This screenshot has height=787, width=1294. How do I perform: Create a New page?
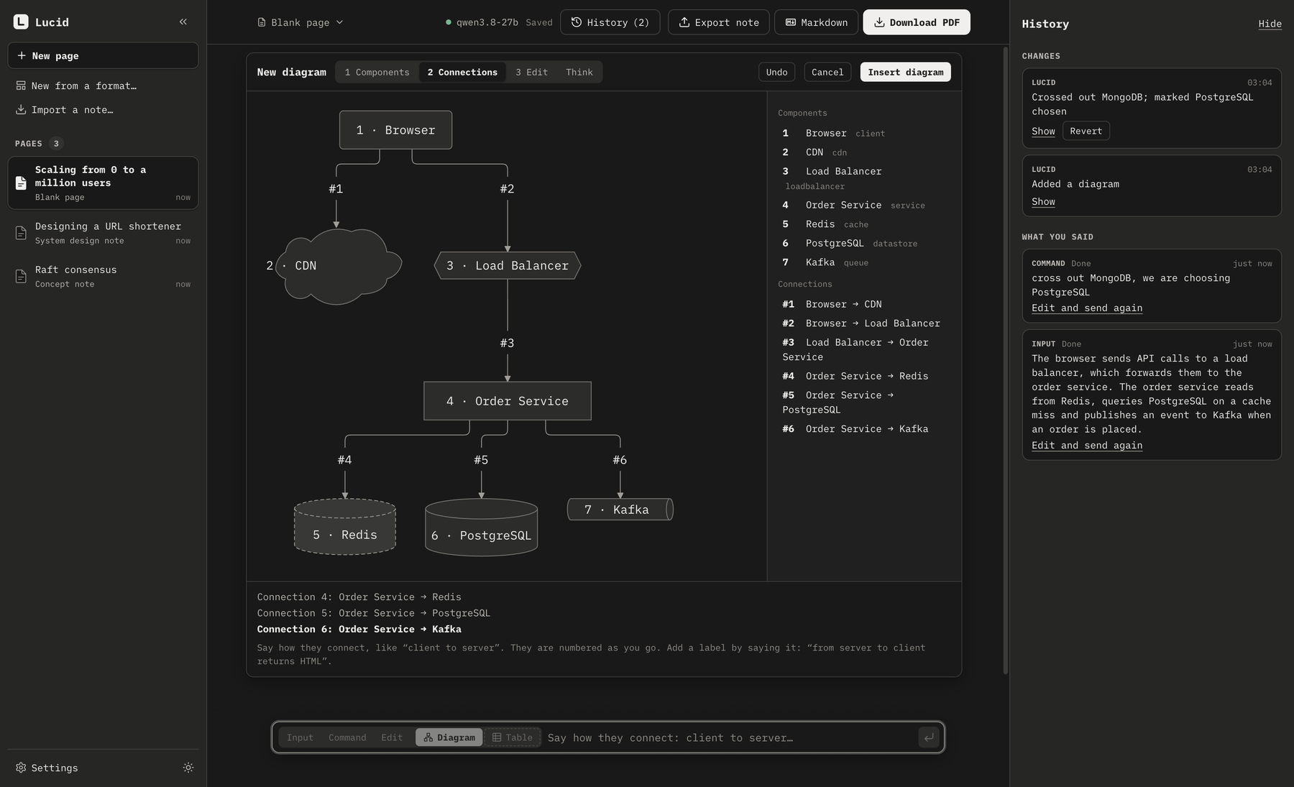[103, 55]
